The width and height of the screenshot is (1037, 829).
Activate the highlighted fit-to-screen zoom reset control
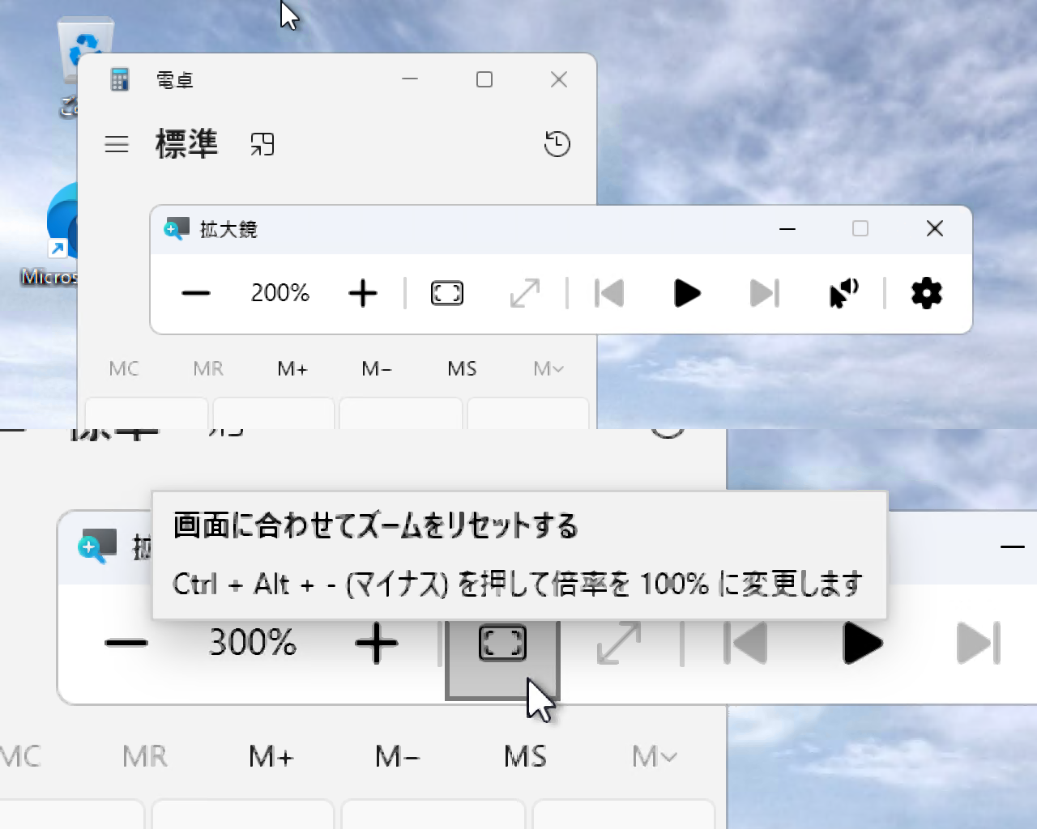[x=502, y=644]
